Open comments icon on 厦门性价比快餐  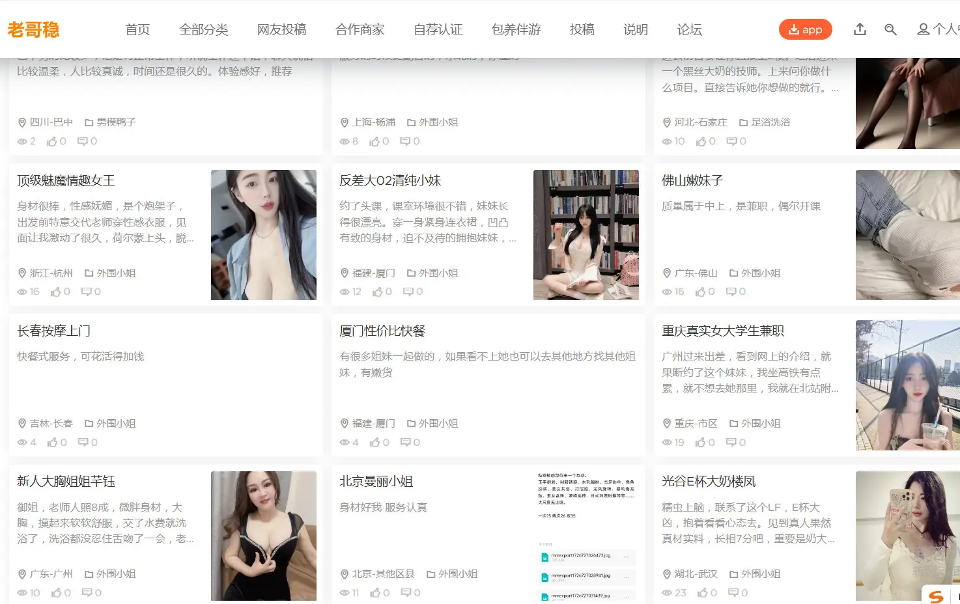click(x=406, y=442)
